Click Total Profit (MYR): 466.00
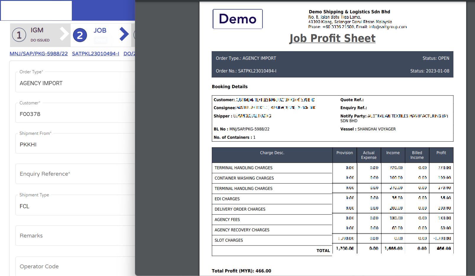This screenshot has height=276, width=475. (x=241, y=271)
